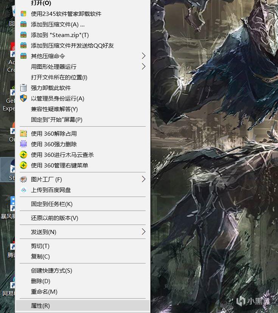Choose 还原以前的版本(V)
Viewport: 278px width, 313px height.
click(x=82, y=218)
